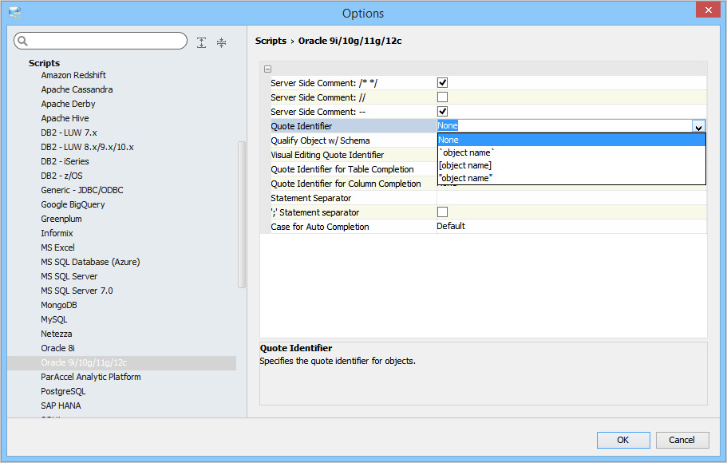This screenshot has width=727, height=463.
Task: Click the expand all tree icon
Action: click(202, 42)
